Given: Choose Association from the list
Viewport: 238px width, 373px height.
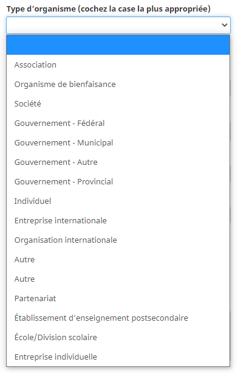Looking at the screenshot, I should (118, 64).
